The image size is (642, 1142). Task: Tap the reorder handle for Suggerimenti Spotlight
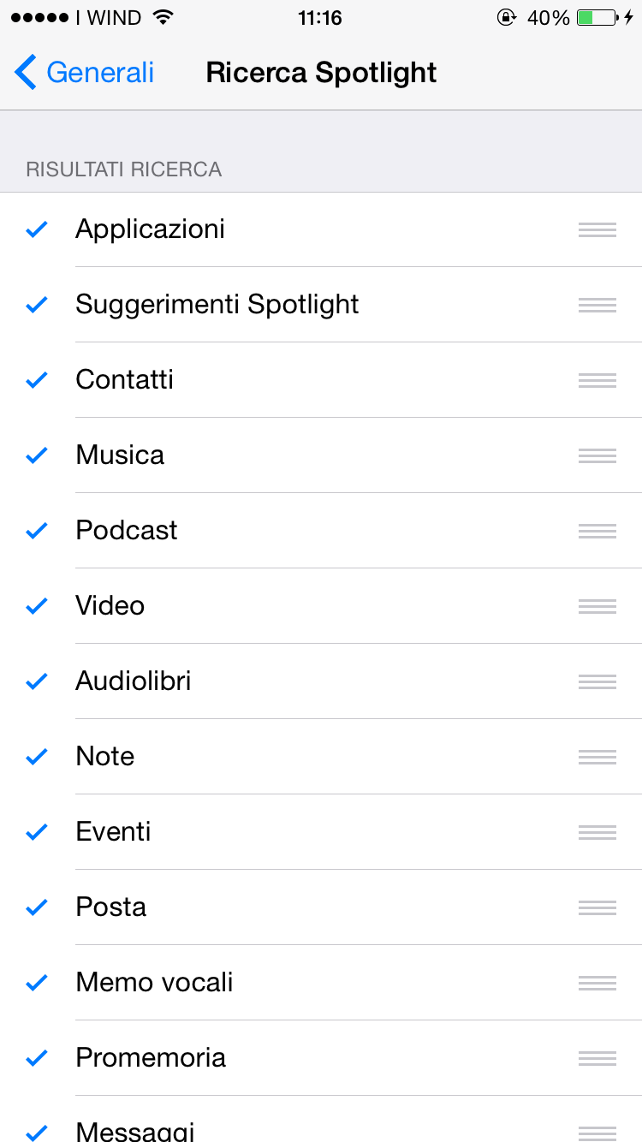point(597,305)
